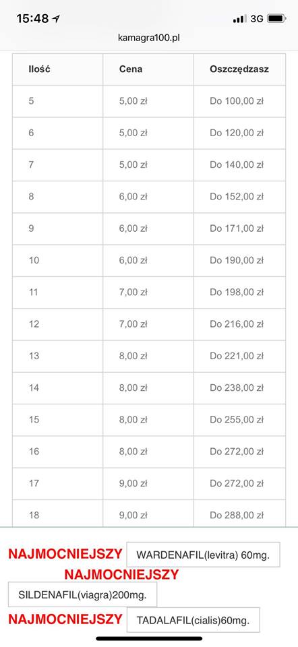The width and height of the screenshot is (298, 647).
Task: Tap the battery icon in status bar
Action: click(277, 19)
